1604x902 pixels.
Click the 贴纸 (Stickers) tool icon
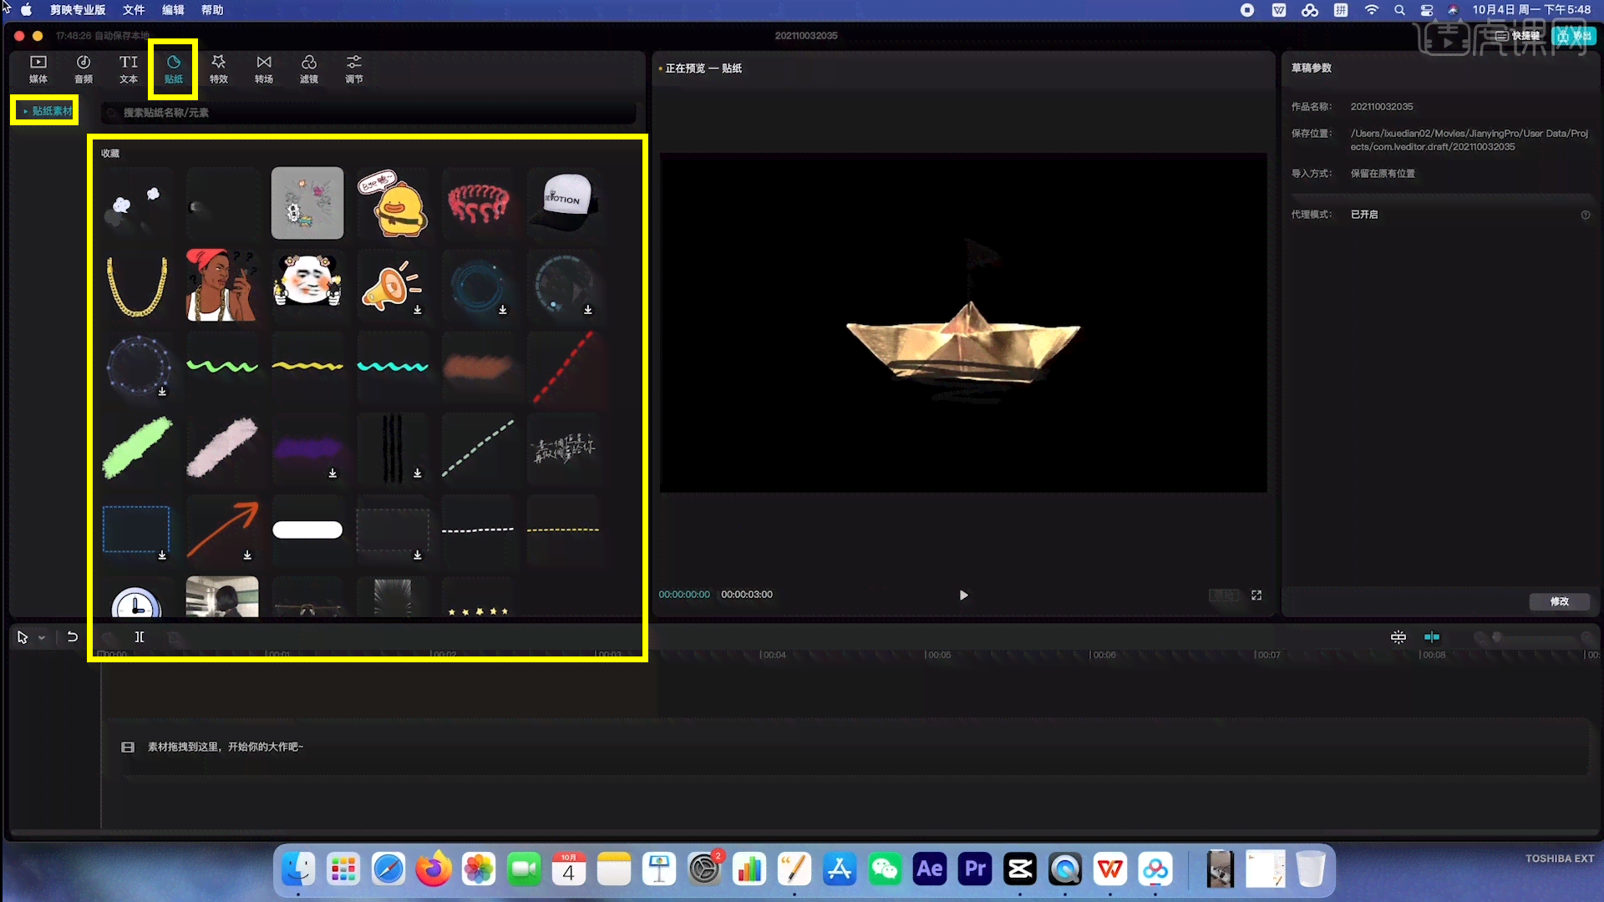[x=173, y=68]
